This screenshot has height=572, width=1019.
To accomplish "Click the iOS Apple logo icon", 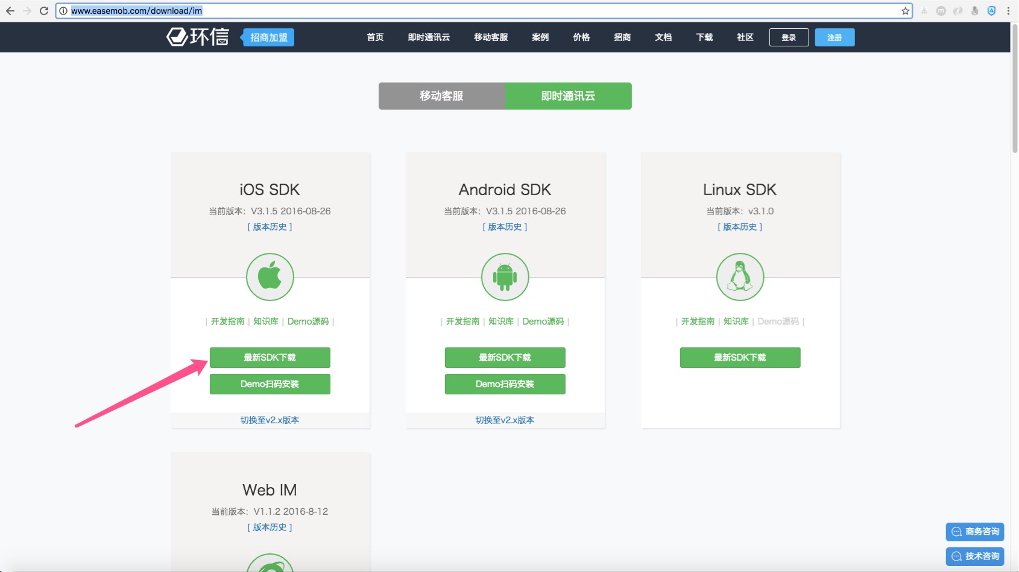I will click(270, 277).
